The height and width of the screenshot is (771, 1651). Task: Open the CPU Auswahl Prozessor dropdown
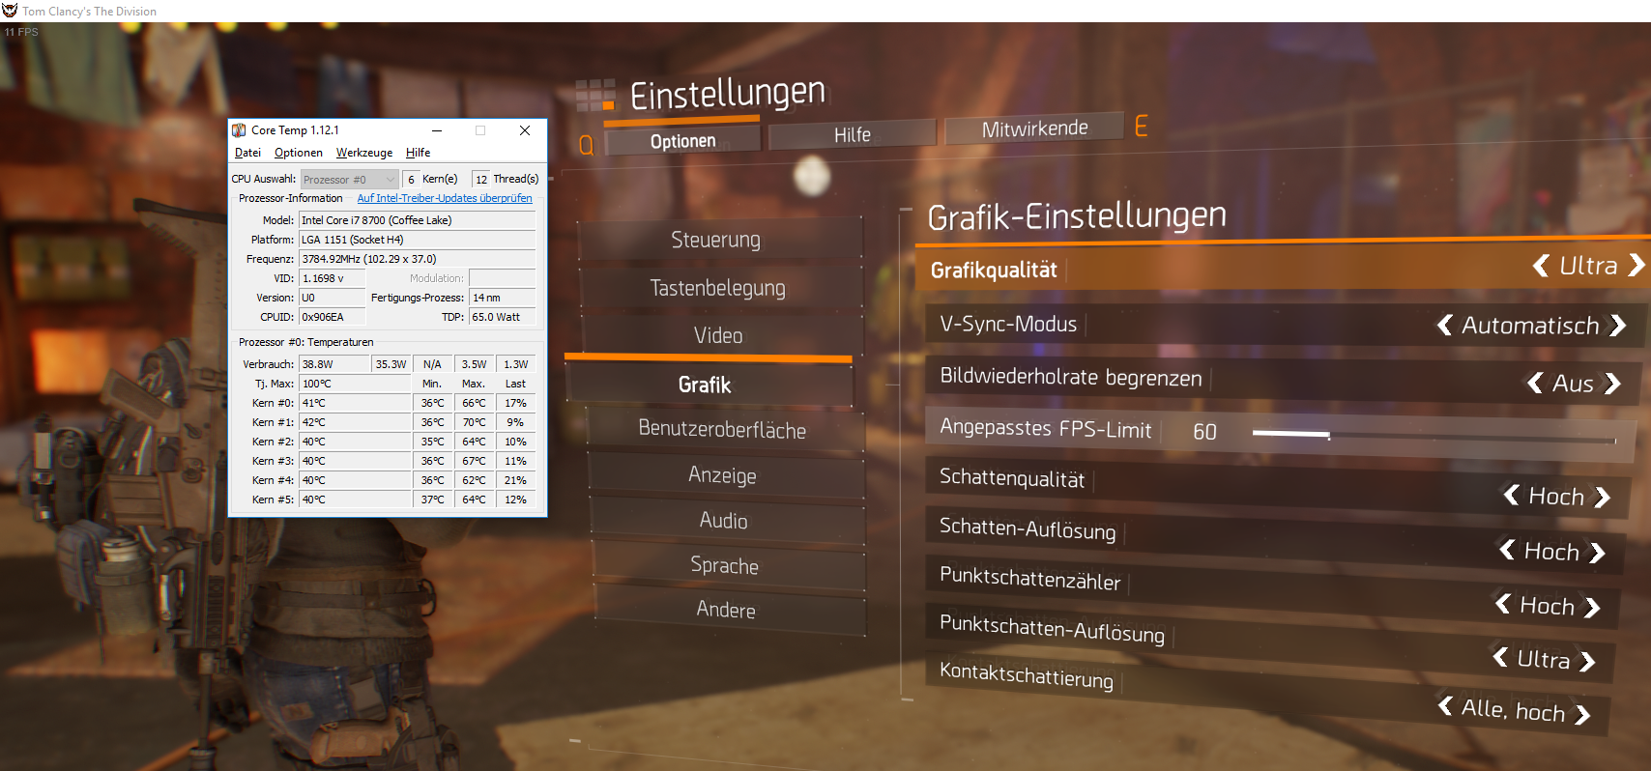click(x=349, y=180)
